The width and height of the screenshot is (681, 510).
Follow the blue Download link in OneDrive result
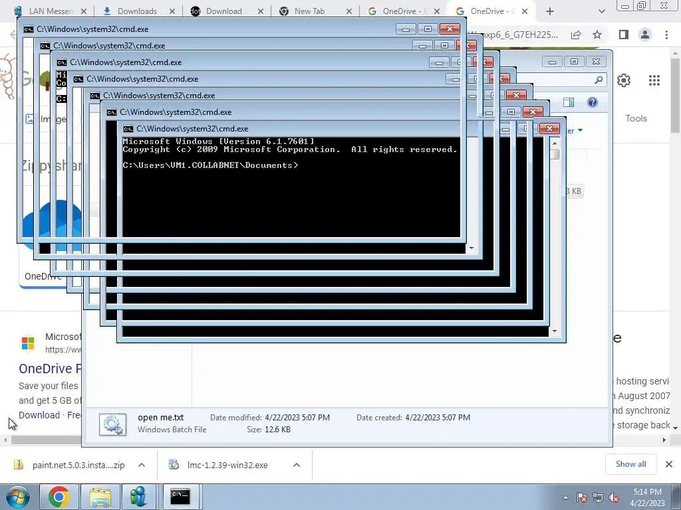[x=39, y=415]
